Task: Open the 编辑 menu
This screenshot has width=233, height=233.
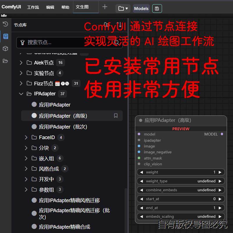Action: (50, 7)
